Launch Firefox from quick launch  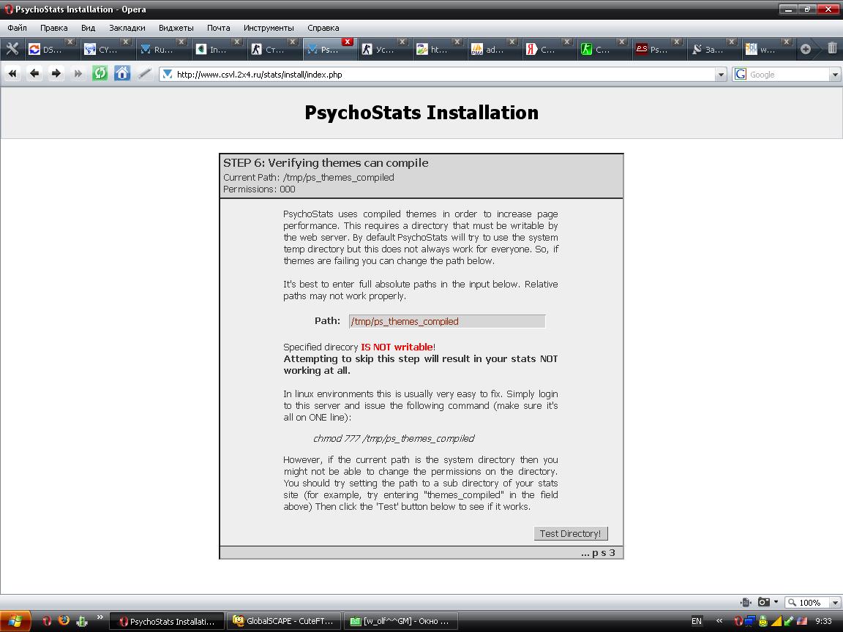coord(64,621)
